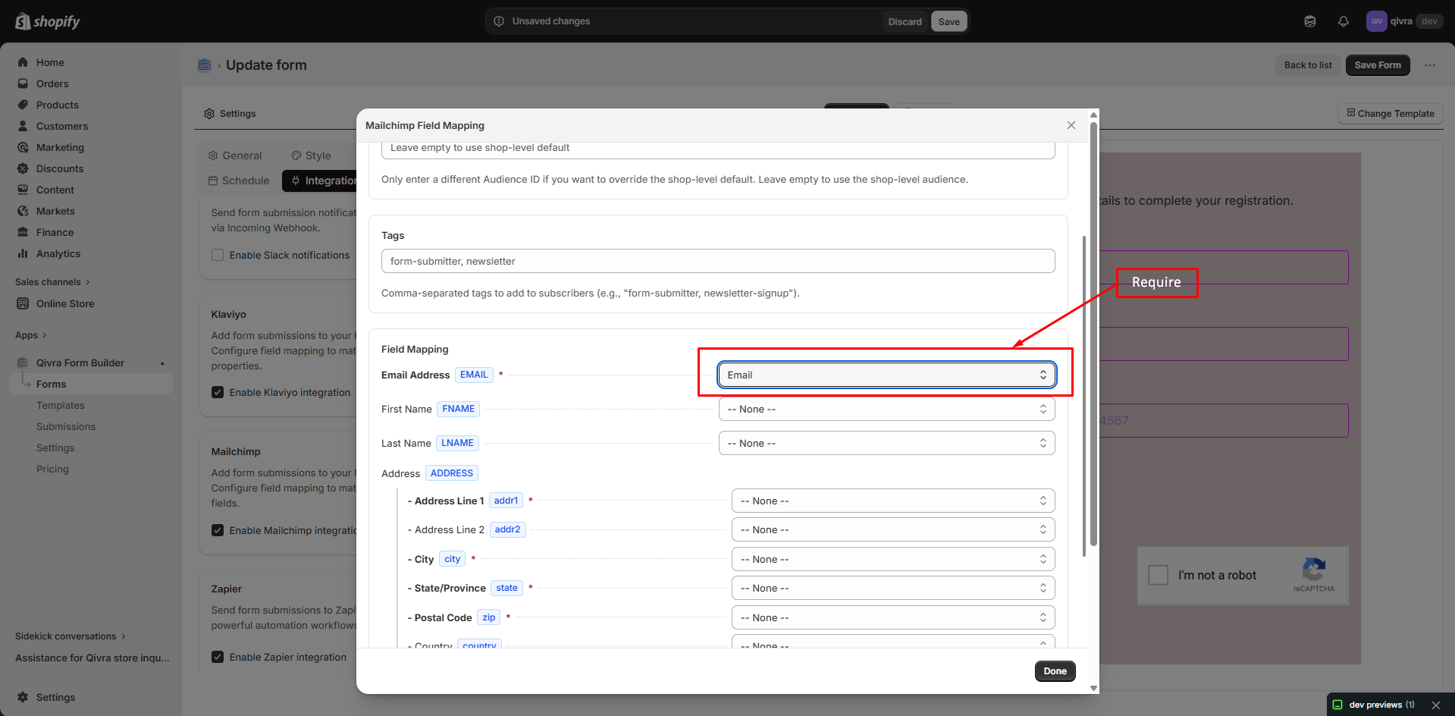1455x716 pixels.
Task: Click Qivra Form Builder app icon
Action: click(23, 363)
